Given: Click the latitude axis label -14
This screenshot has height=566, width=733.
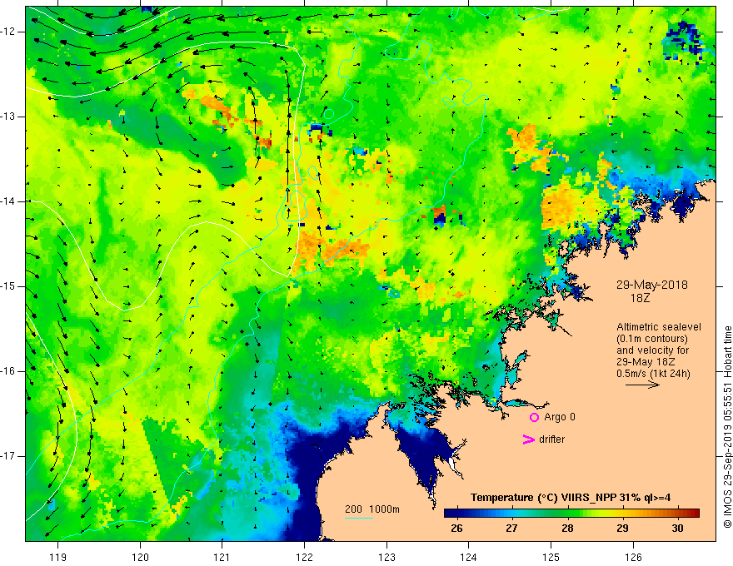Looking at the screenshot, I should coord(8,201).
